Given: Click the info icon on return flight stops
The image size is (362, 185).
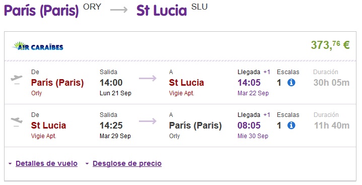Looking at the screenshot, I should 292,126.
